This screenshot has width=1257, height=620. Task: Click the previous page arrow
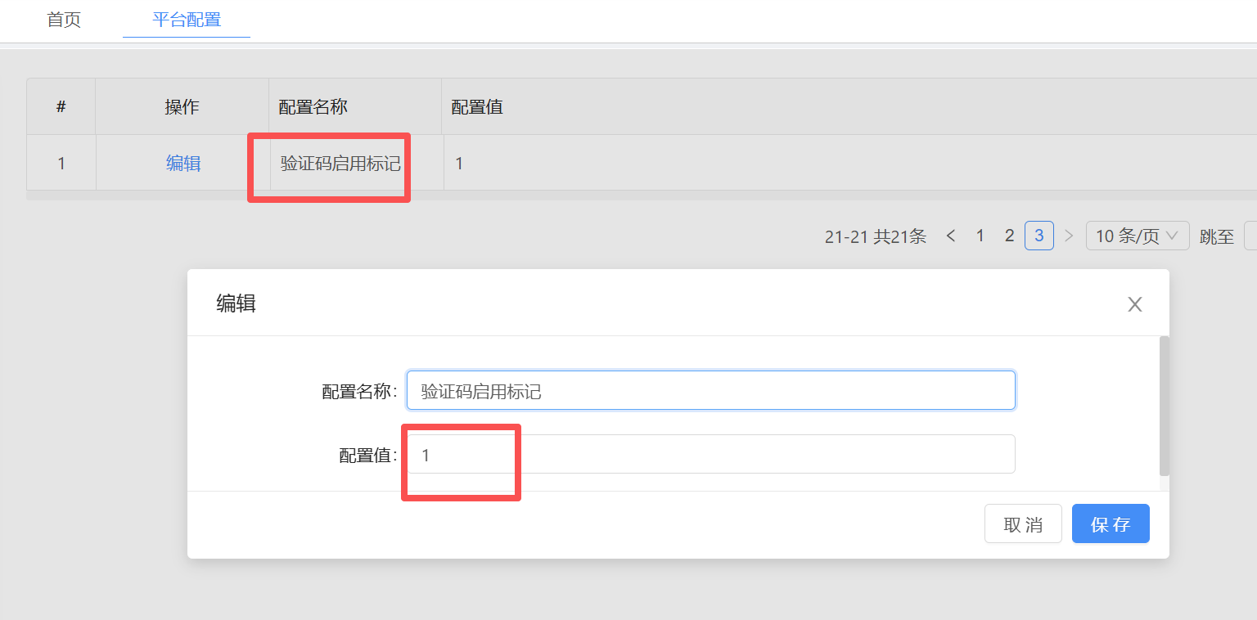[951, 236]
